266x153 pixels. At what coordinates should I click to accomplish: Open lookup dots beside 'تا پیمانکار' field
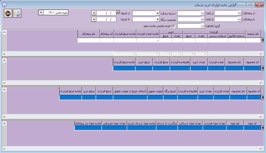coord(239,19)
